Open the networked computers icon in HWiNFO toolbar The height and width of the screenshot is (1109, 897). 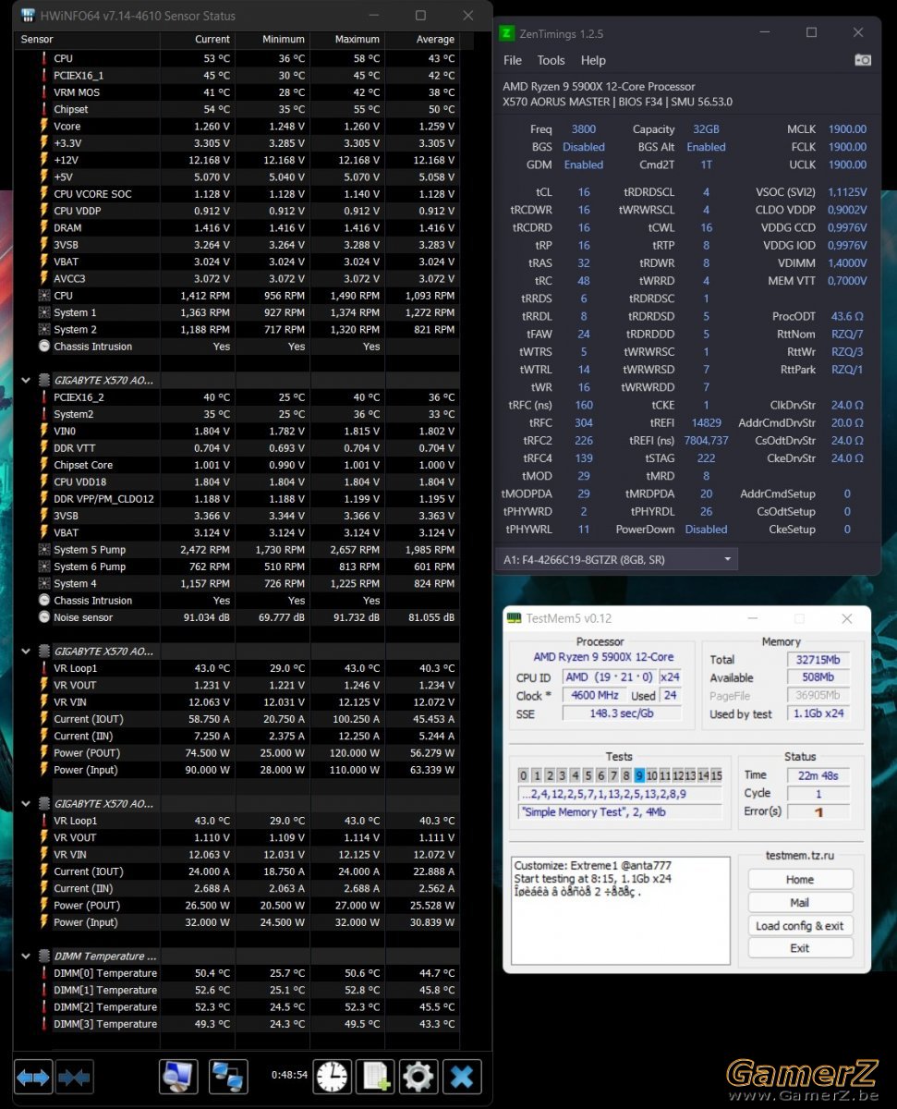click(228, 1077)
